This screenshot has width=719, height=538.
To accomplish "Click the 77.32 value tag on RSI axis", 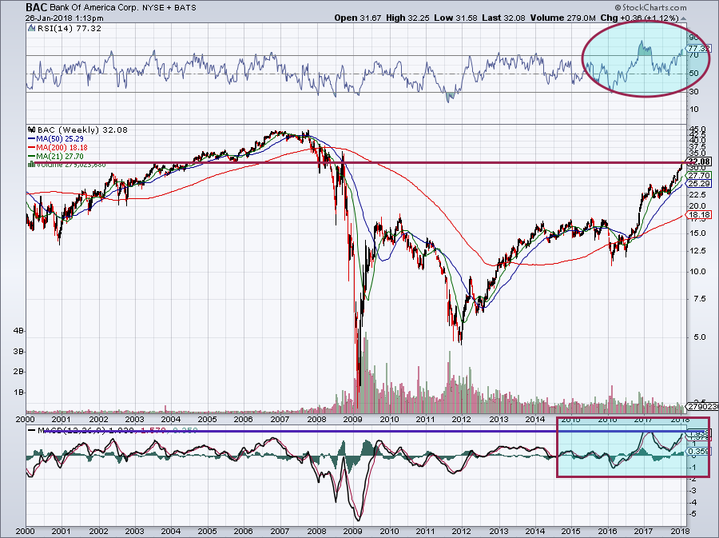I will (699, 48).
